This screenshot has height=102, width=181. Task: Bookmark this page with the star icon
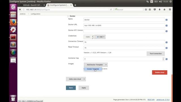click(x=146, y=9)
